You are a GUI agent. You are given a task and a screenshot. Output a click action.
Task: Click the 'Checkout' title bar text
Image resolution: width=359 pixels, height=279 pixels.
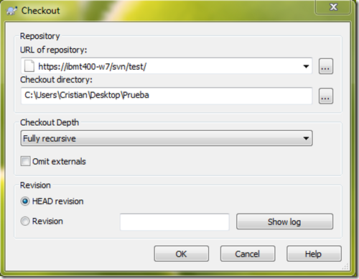41,11
